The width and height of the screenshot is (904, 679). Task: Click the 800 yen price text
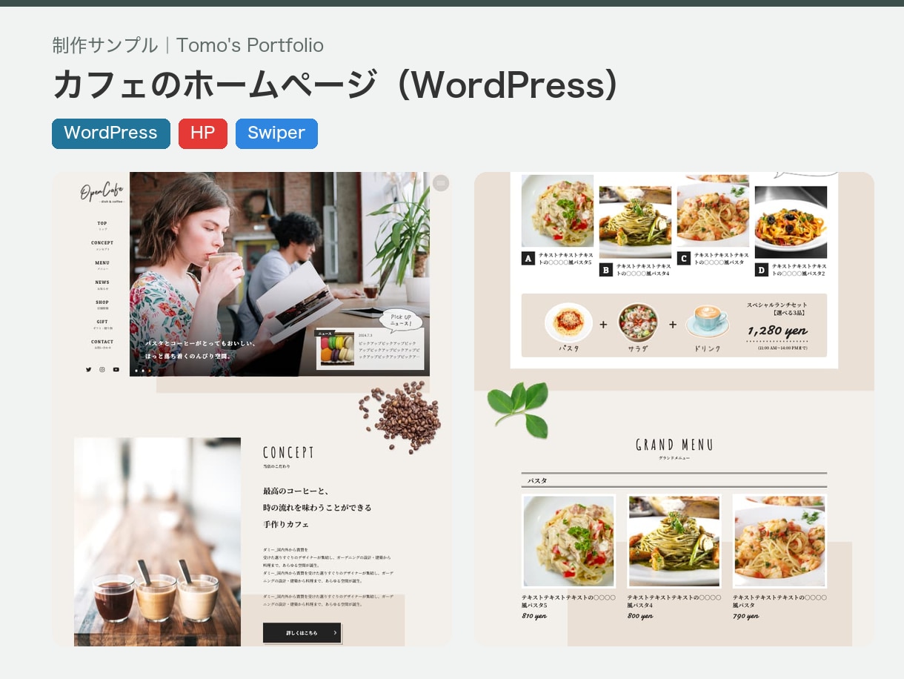tap(640, 616)
